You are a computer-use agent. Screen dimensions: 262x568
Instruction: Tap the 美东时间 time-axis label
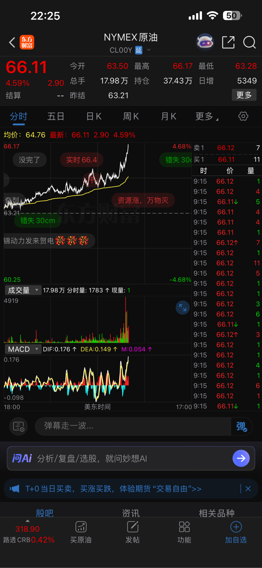pos(97,407)
